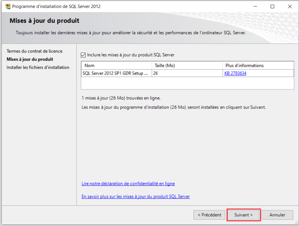Click the Mises à jour du produit page heading
The width and height of the screenshot is (299, 226).
[x=44, y=21]
